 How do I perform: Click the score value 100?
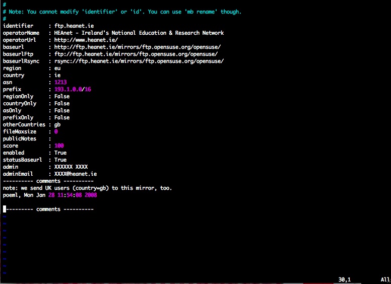point(59,146)
